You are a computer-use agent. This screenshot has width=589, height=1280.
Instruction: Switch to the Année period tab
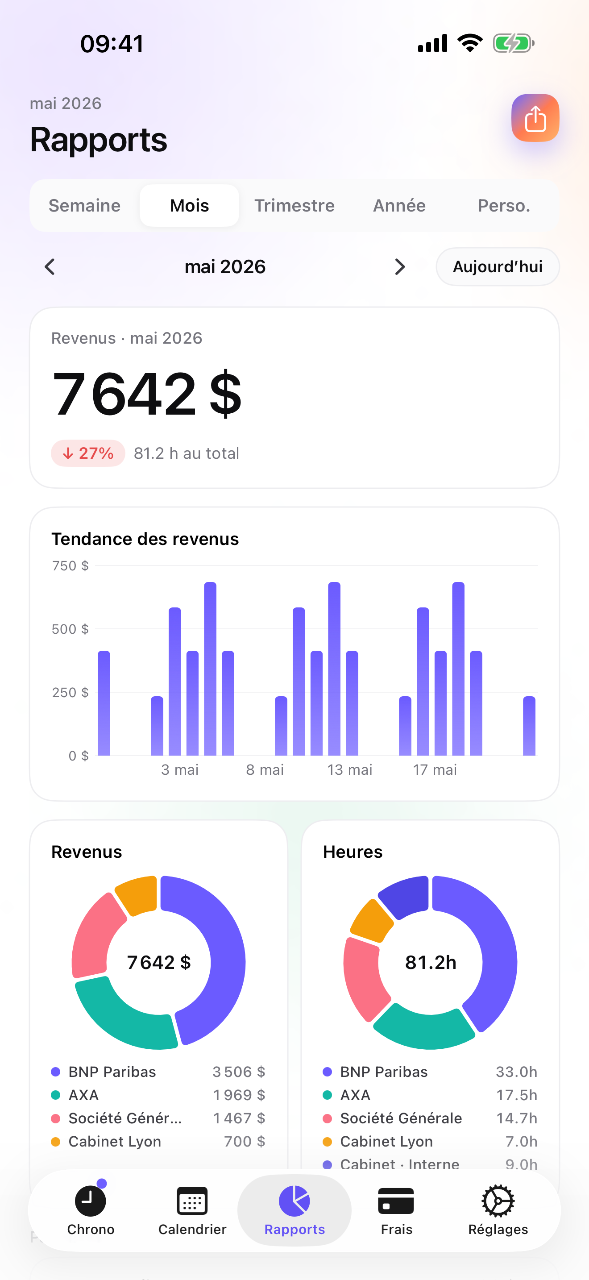pyautogui.click(x=399, y=206)
